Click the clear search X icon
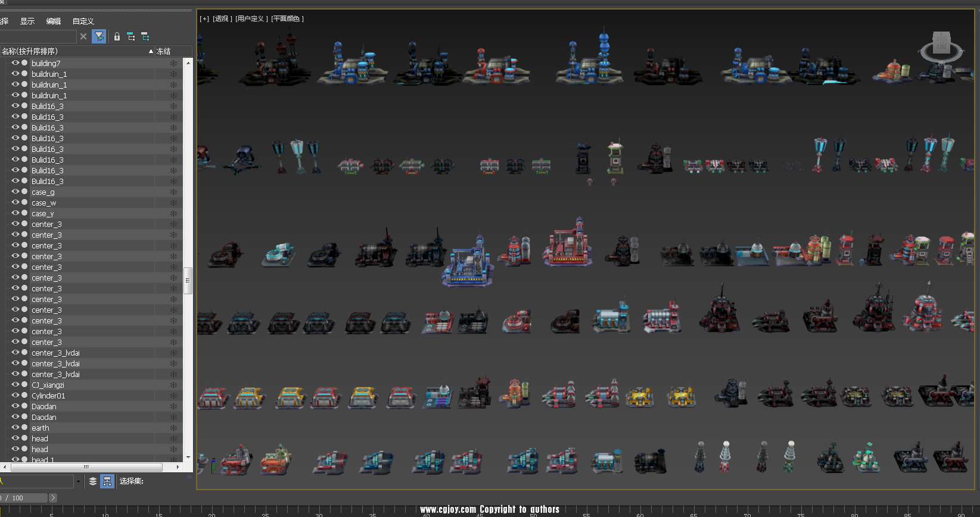 (x=83, y=37)
